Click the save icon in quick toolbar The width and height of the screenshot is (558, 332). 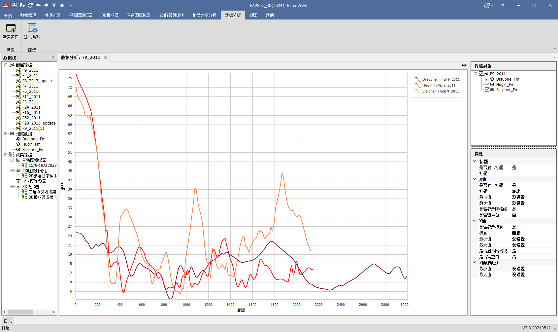coord(14,5)
